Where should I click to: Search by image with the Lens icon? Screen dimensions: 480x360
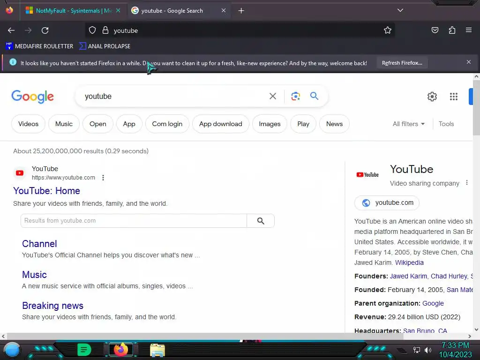[x=295, y=97]
